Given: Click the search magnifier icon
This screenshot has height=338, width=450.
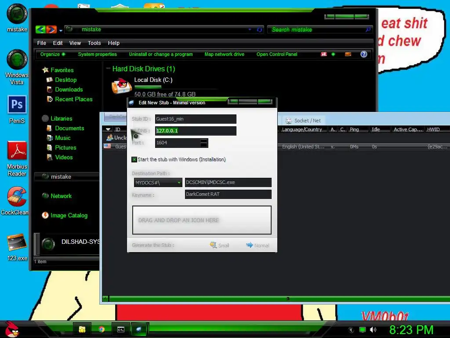Looking at the screenshot, I should [368, 29].
